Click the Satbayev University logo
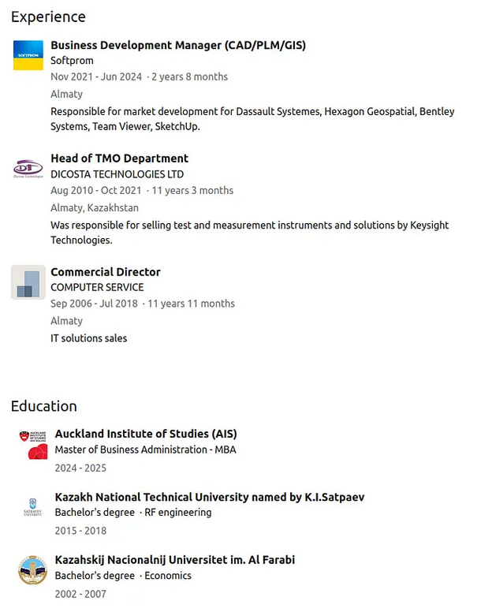This screenshot has height=612, width=481. (x=32, y=507)
